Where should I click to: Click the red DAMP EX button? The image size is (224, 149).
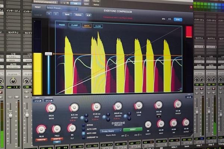click(x=57, y=139)
